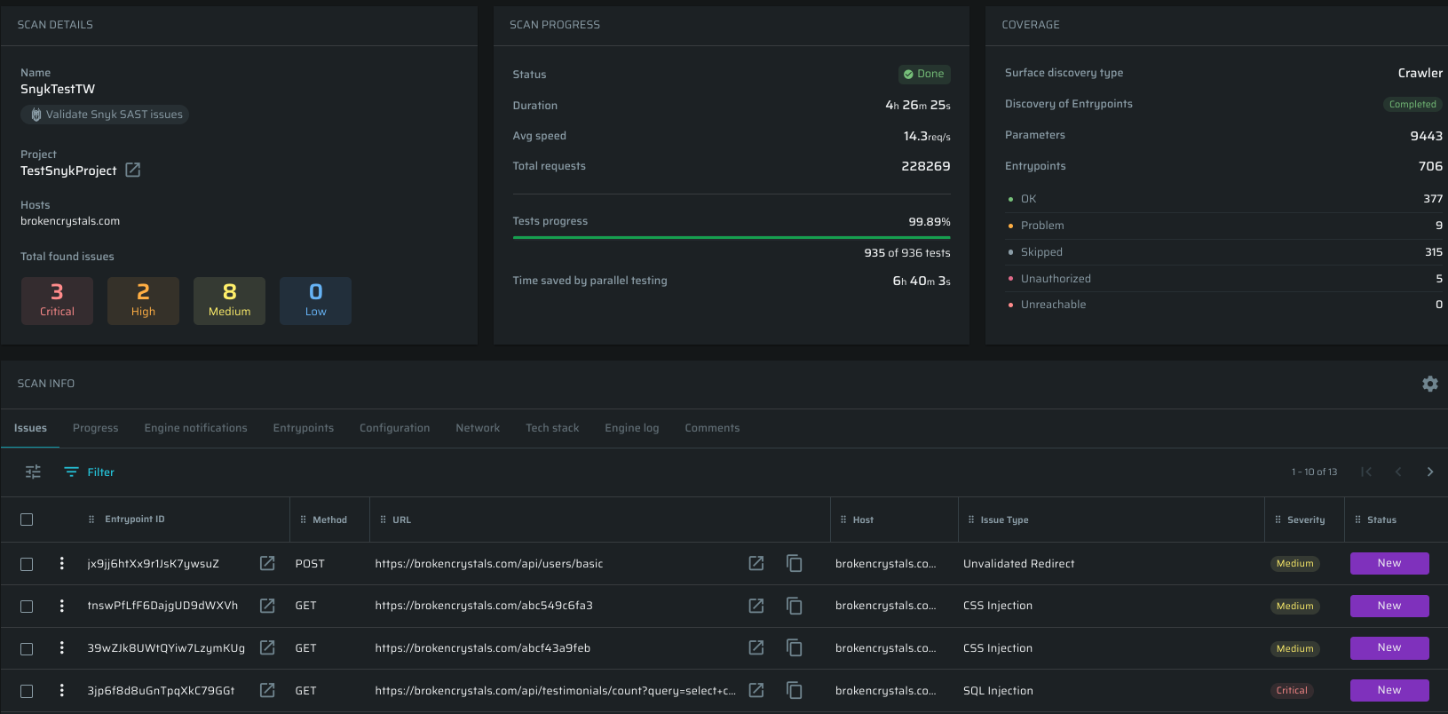
Task: Toggle the select-all issues checkbox
Action: pos(27,520)
